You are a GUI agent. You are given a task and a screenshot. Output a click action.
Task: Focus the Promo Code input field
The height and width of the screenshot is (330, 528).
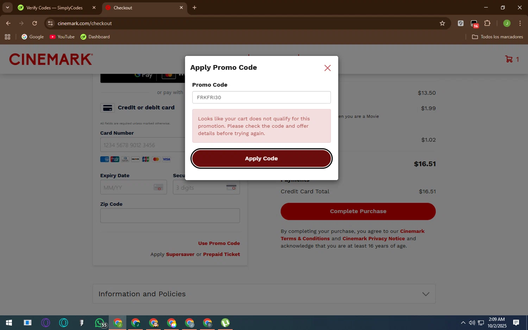[261, 97]
